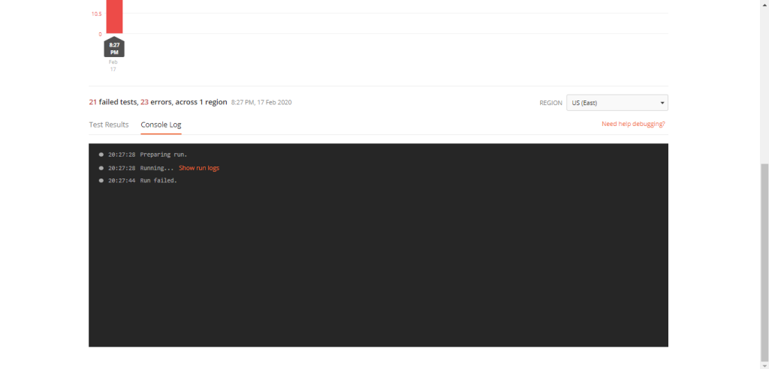Switch to the Test Results tab

pos(109,124)
